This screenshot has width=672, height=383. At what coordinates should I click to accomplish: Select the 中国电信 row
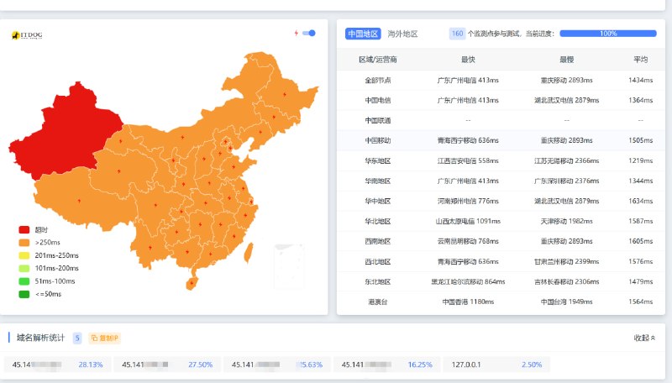click(x=501, y=100)
